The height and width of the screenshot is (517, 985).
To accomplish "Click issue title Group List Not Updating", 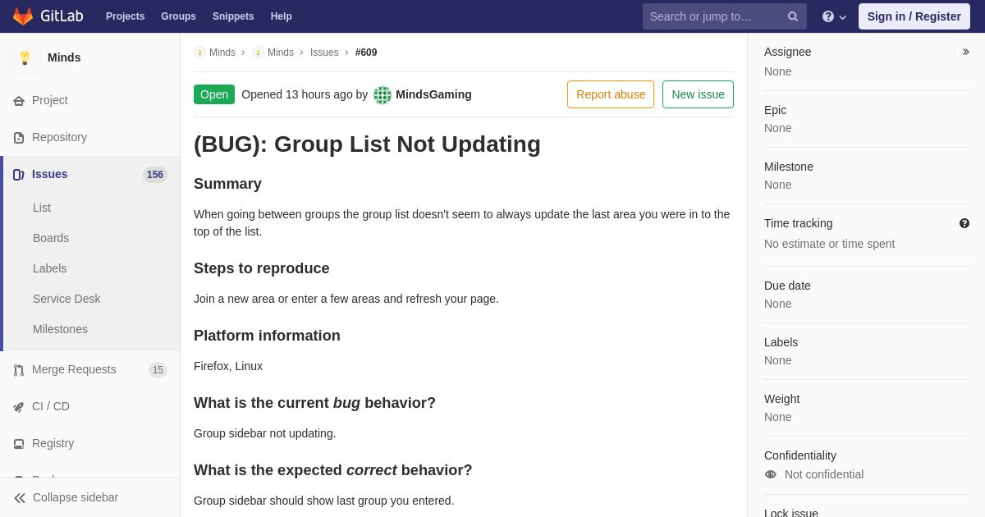I will [367, 144].
